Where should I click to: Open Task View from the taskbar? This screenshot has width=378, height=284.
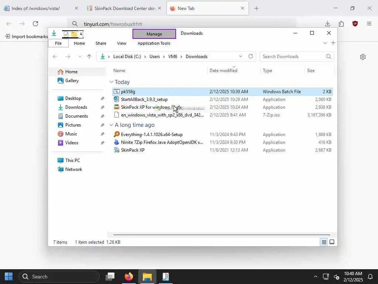110,277
